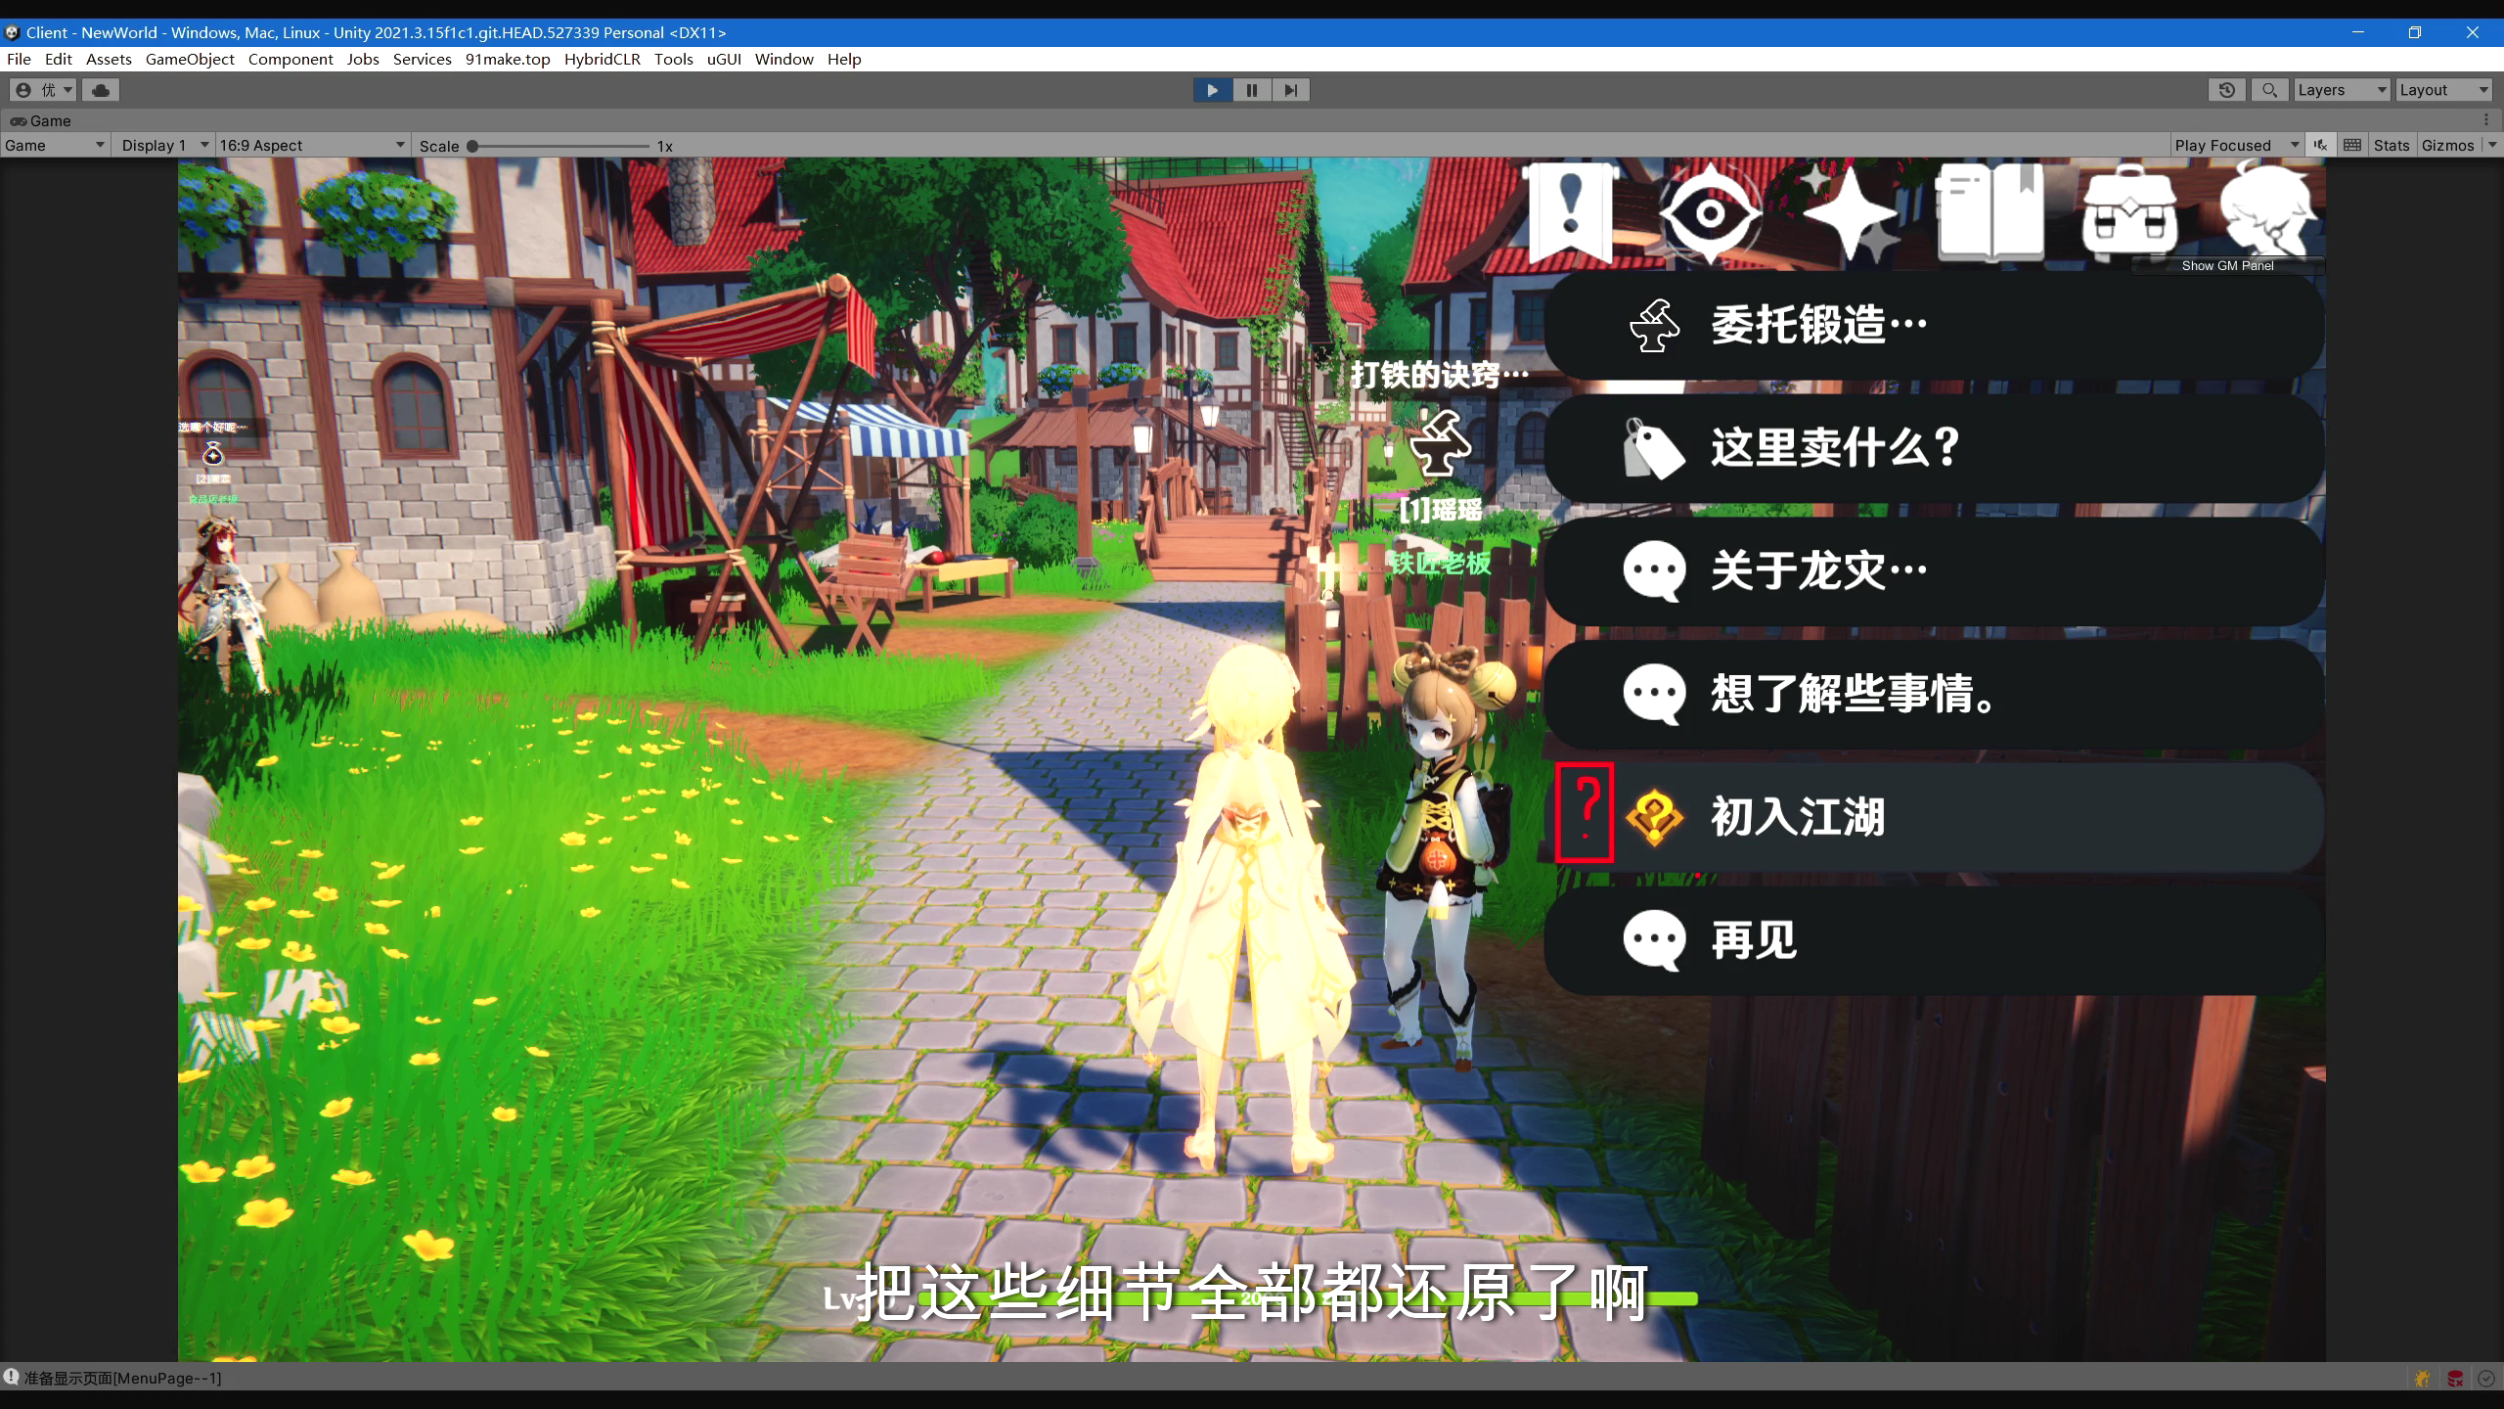This screenshot has width=2504, height=1409.
Task: Open the four-point star wish icon
Action: [x=1850, y=213]
